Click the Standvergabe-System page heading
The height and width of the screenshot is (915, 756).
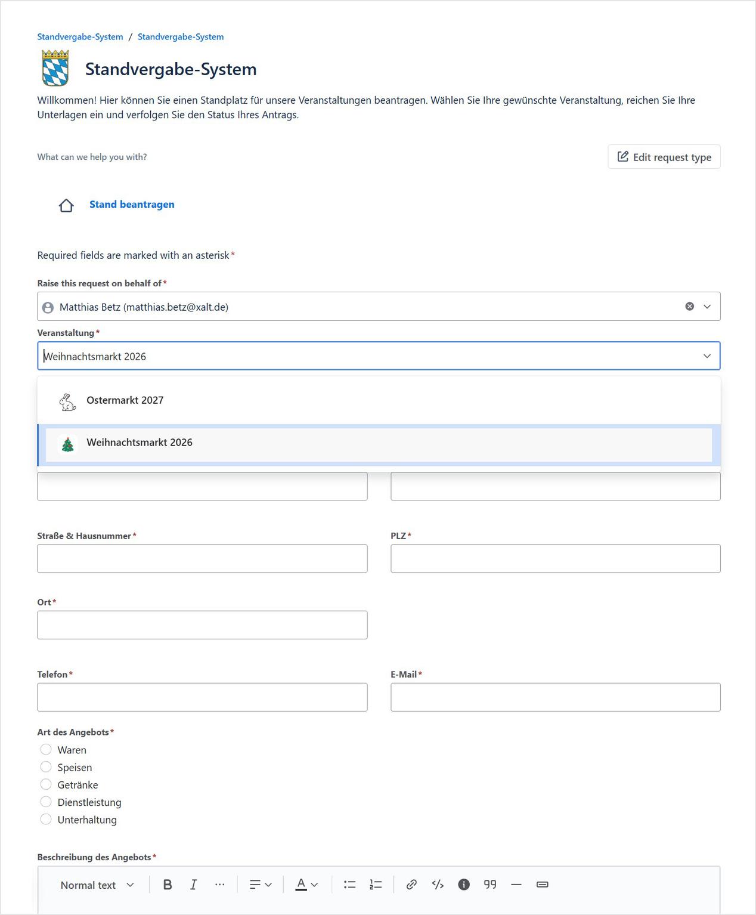(171, 69)
